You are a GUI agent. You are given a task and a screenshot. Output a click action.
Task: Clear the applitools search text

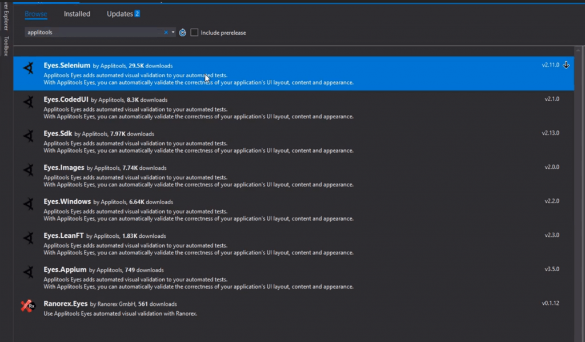pos(166,33)
